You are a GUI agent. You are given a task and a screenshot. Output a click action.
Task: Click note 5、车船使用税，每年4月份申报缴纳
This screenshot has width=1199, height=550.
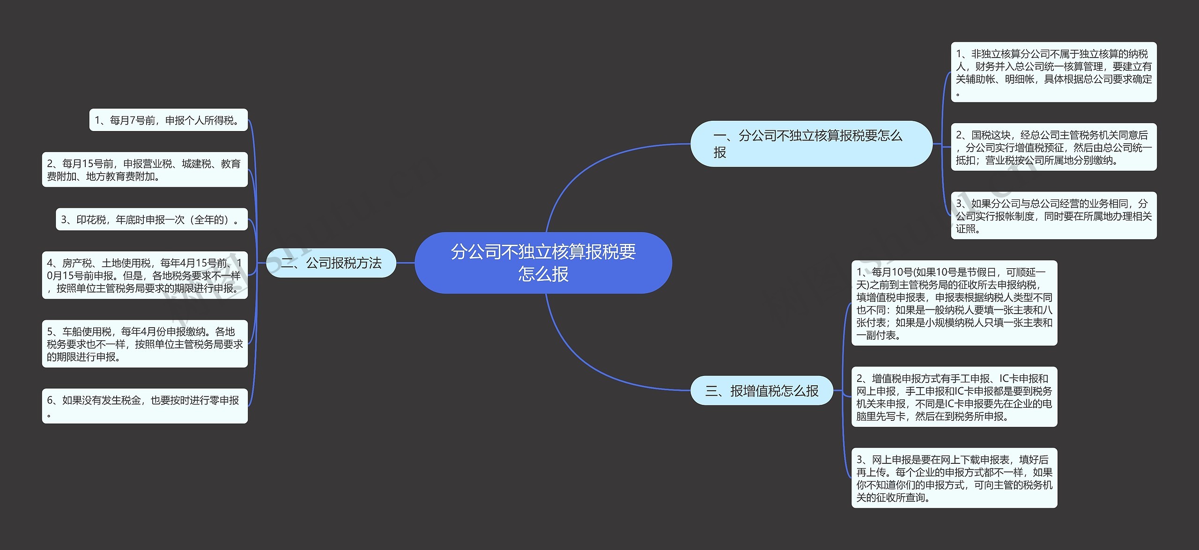coord(145,344)
